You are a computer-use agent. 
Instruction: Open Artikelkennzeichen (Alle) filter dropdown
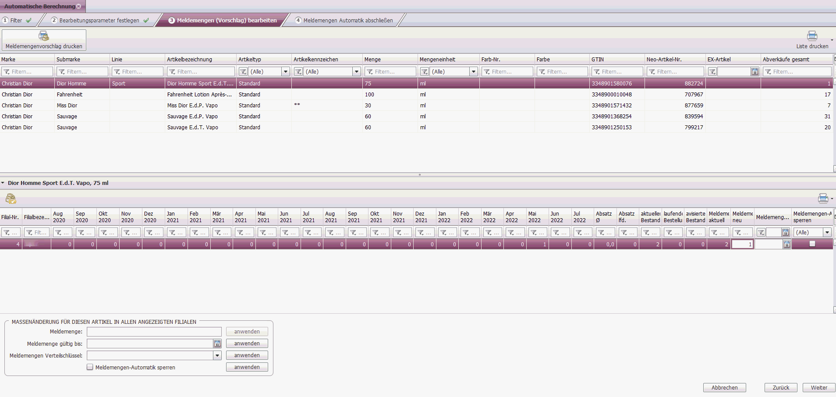(357, 71)
